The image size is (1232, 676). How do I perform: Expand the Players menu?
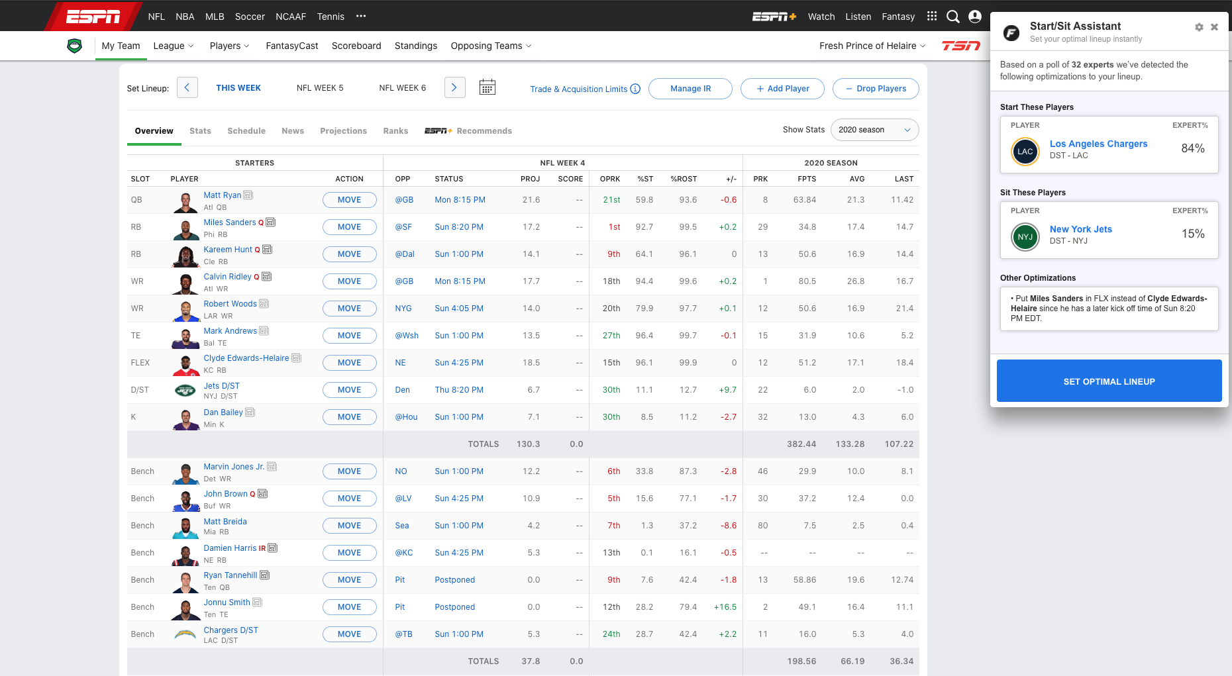pyautogui.click(x=230, y=46)
